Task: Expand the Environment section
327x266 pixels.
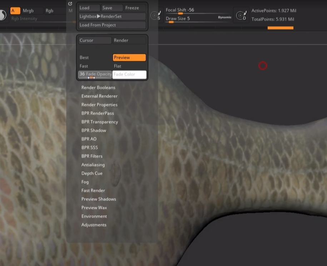Action: click(x=94, y=216)
